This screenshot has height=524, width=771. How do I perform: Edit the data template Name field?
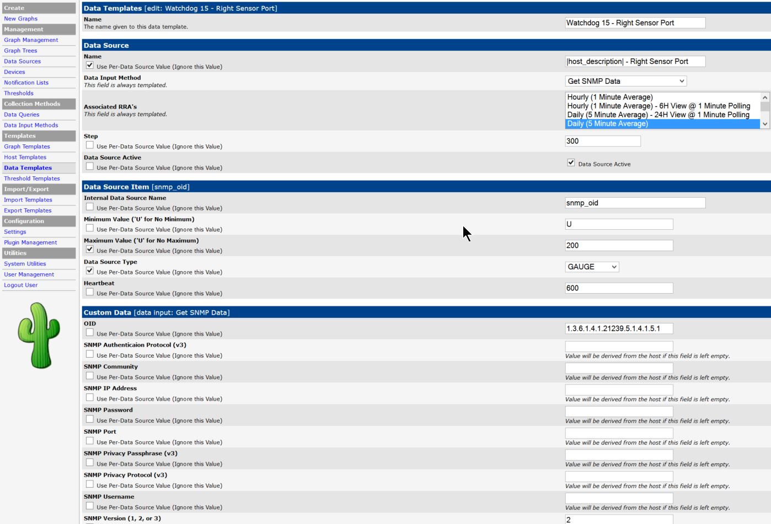(635, 23)
